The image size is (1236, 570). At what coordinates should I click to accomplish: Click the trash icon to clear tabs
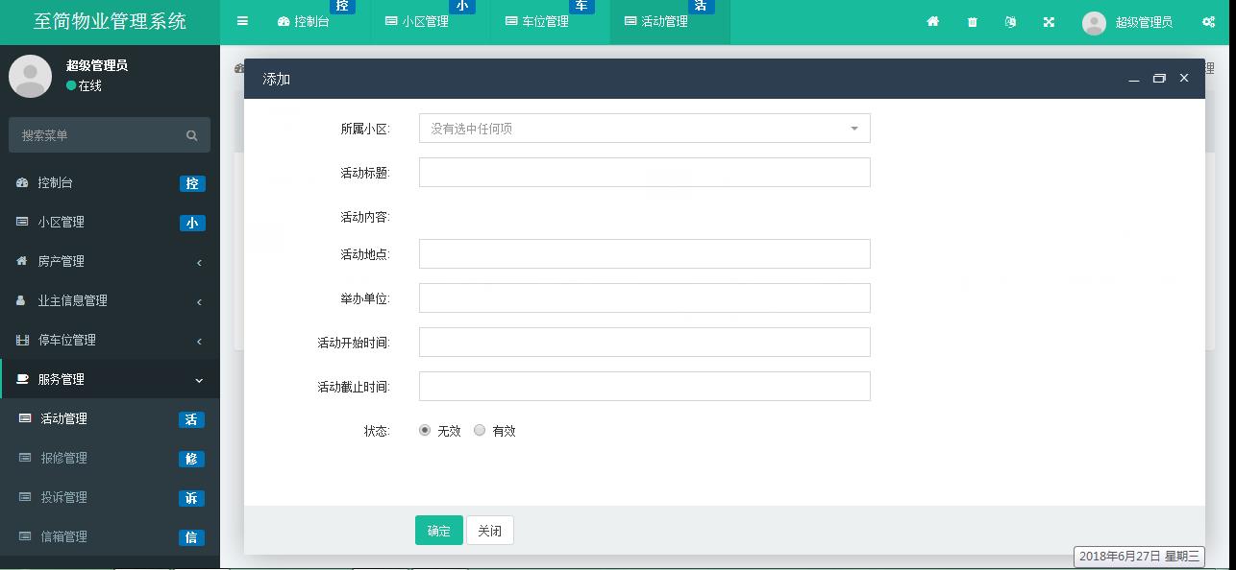971,21
